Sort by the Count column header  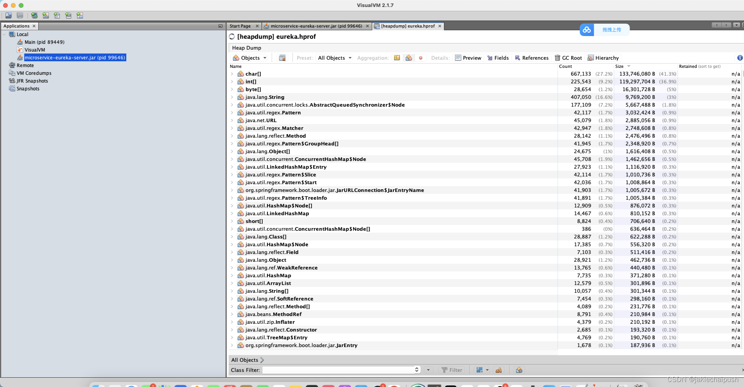coord(585,66)
